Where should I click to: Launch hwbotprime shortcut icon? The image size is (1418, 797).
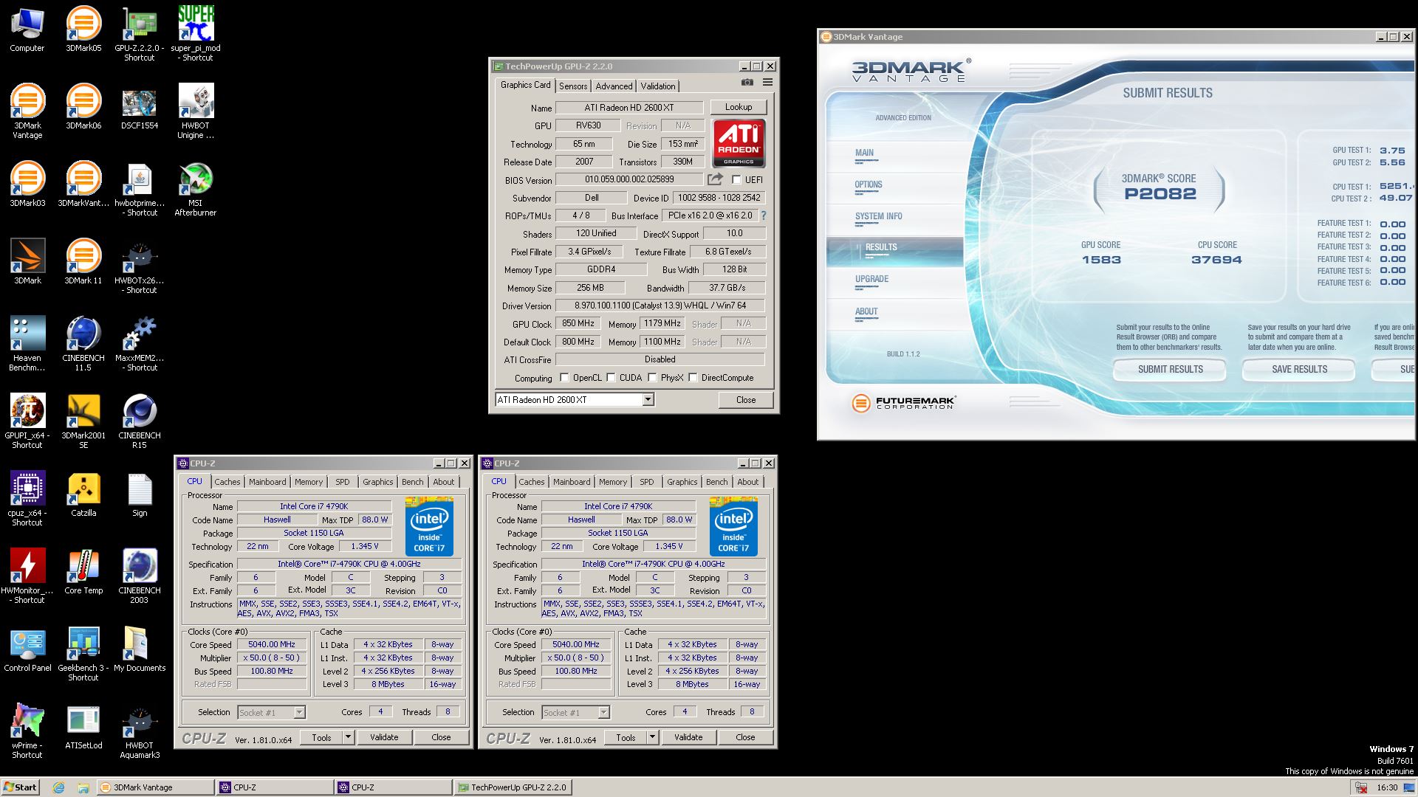coord(140,189)
